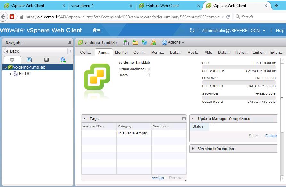
Task: Switch to the Getting Started tab
Action: (x=86, y=53)
